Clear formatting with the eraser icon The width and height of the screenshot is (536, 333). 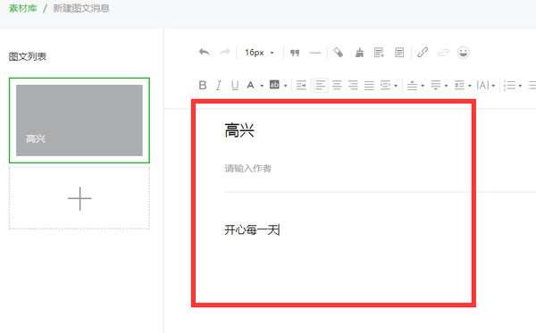[x=338, y=53]
